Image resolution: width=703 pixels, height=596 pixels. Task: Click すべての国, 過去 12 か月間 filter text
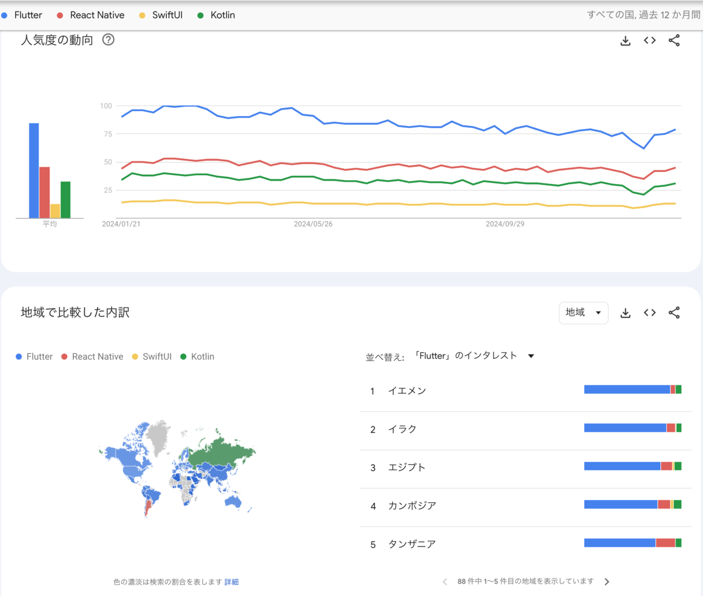pyautogui.click(x=643, y=15)
